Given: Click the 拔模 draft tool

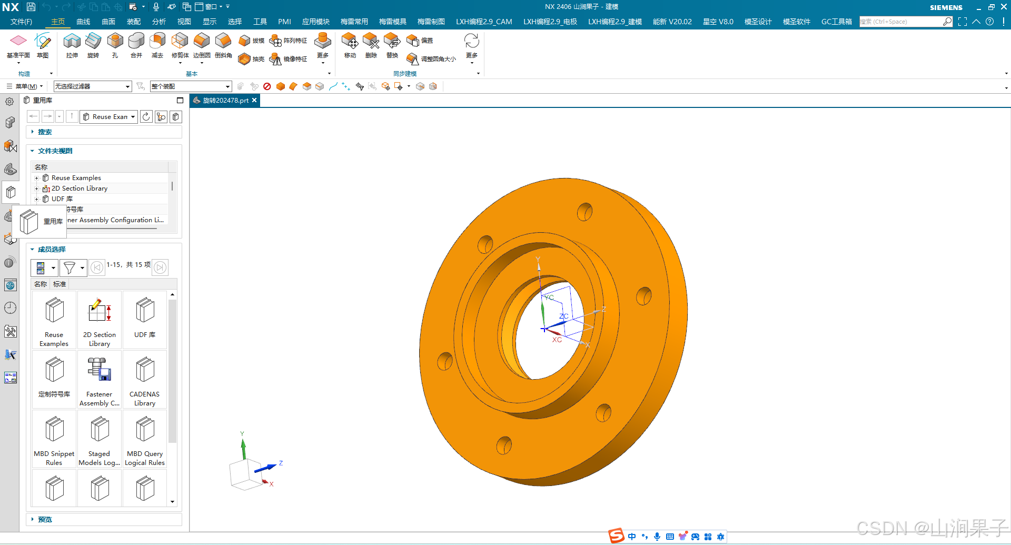Looking at the screenshot, I should [251, 41].
